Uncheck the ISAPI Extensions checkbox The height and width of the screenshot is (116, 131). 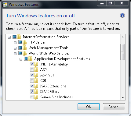tap(32, 86)
